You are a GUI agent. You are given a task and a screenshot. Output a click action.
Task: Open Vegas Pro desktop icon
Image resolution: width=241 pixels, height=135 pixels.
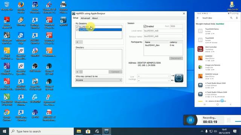pos(35,84)
